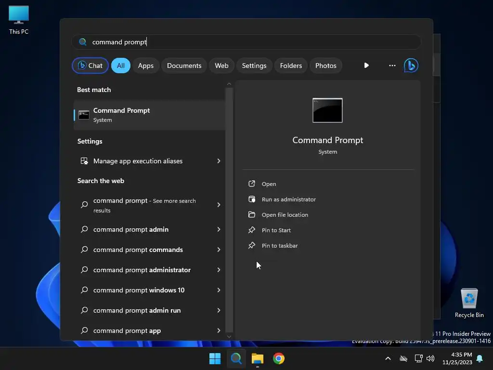Click the taskbar Search icon

(236, 358)
